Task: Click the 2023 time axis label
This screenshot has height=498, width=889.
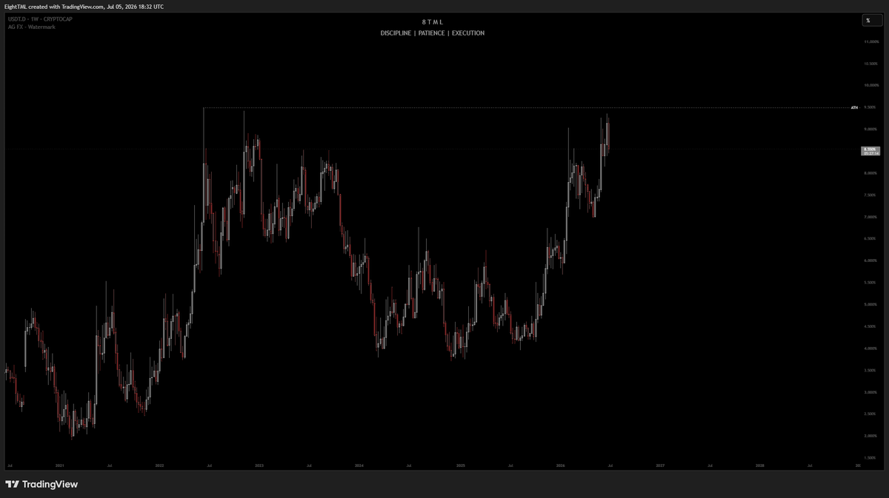Action: pos(259,466)
